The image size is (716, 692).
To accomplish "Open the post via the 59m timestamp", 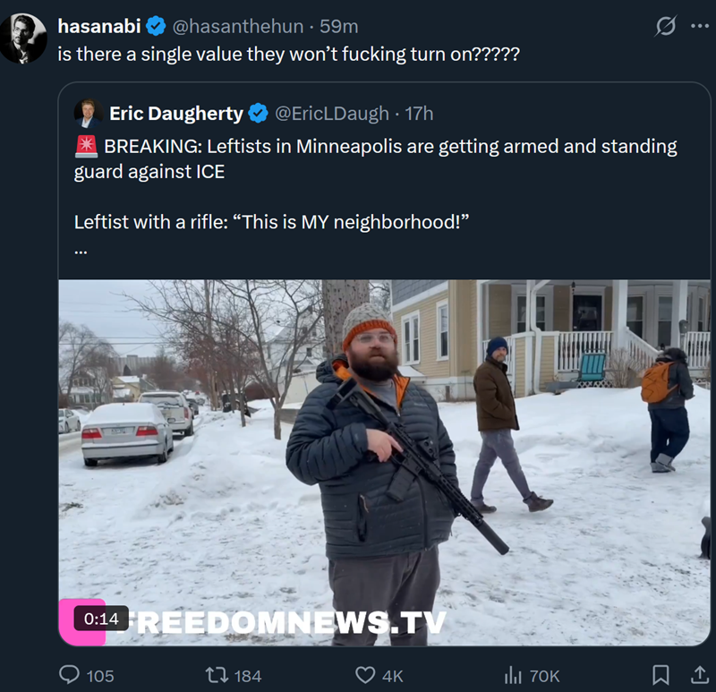I will pos(339,27).
